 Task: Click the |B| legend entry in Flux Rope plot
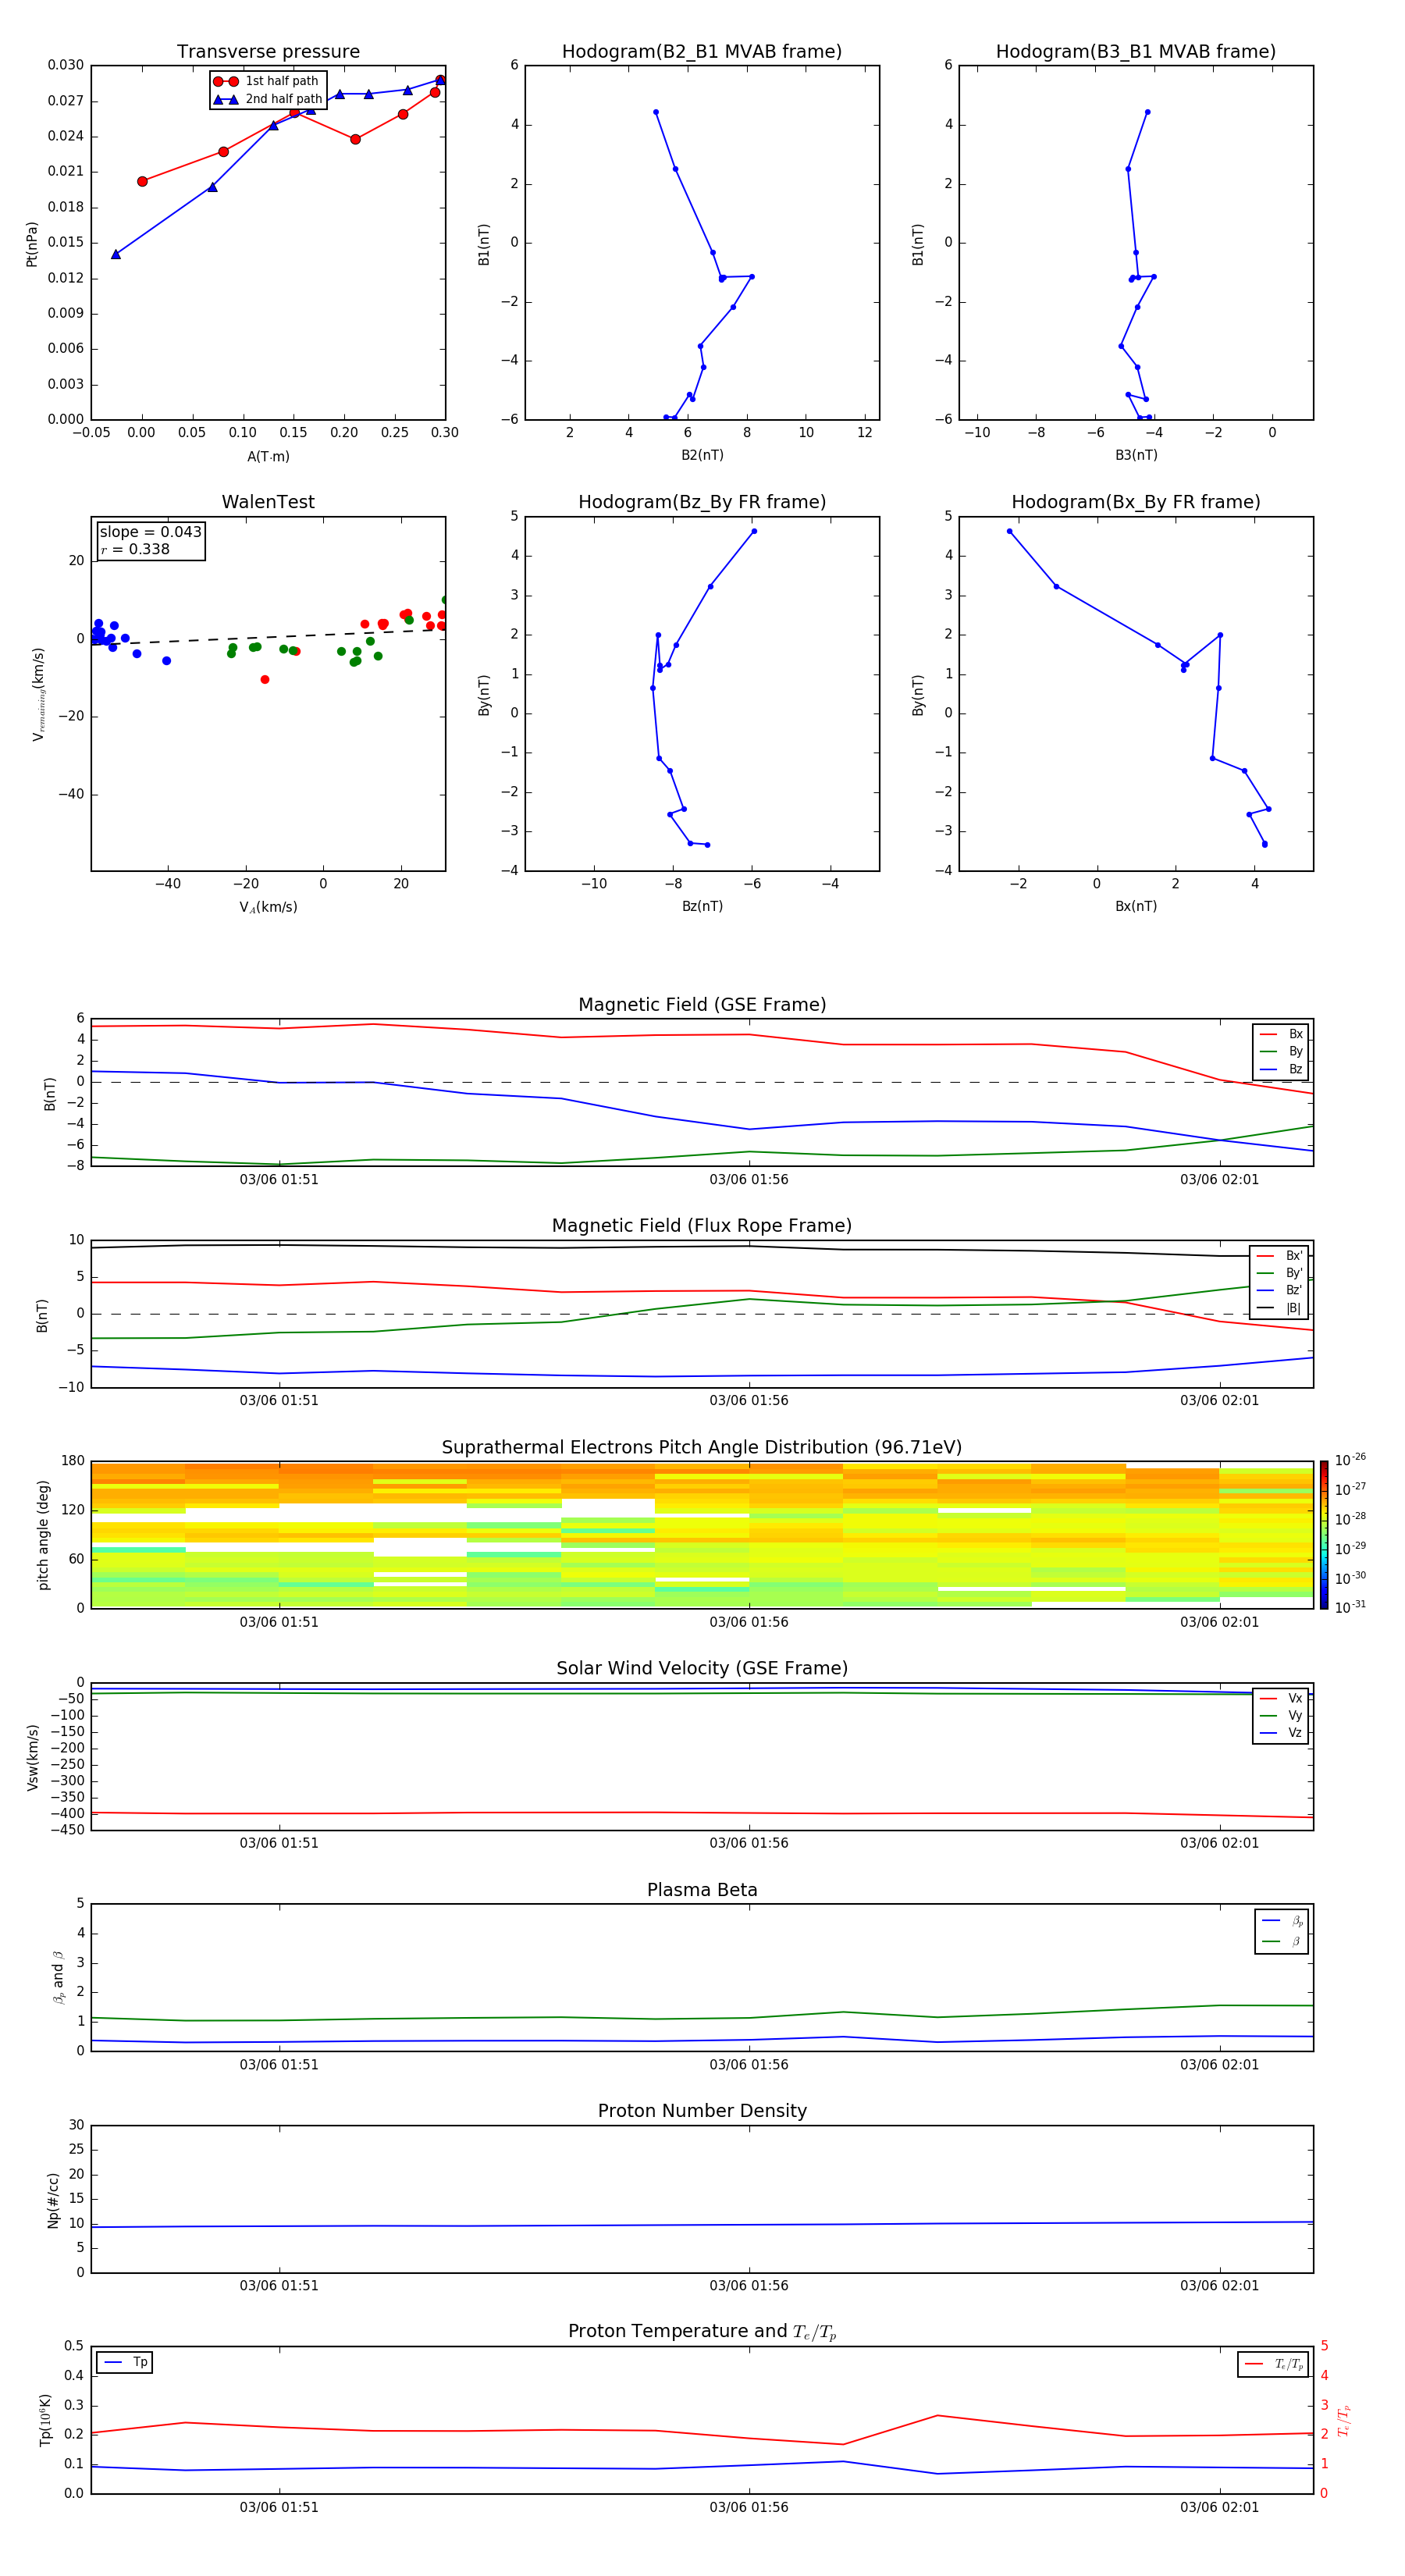tap(1279, 1308)
